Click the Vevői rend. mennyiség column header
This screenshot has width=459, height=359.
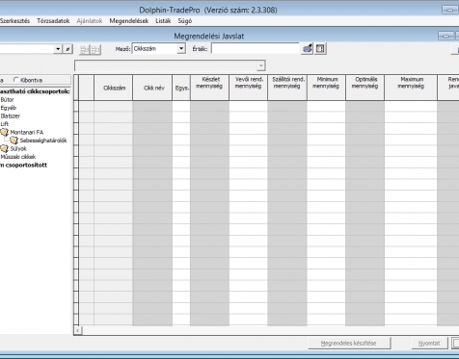pos(249,88)
